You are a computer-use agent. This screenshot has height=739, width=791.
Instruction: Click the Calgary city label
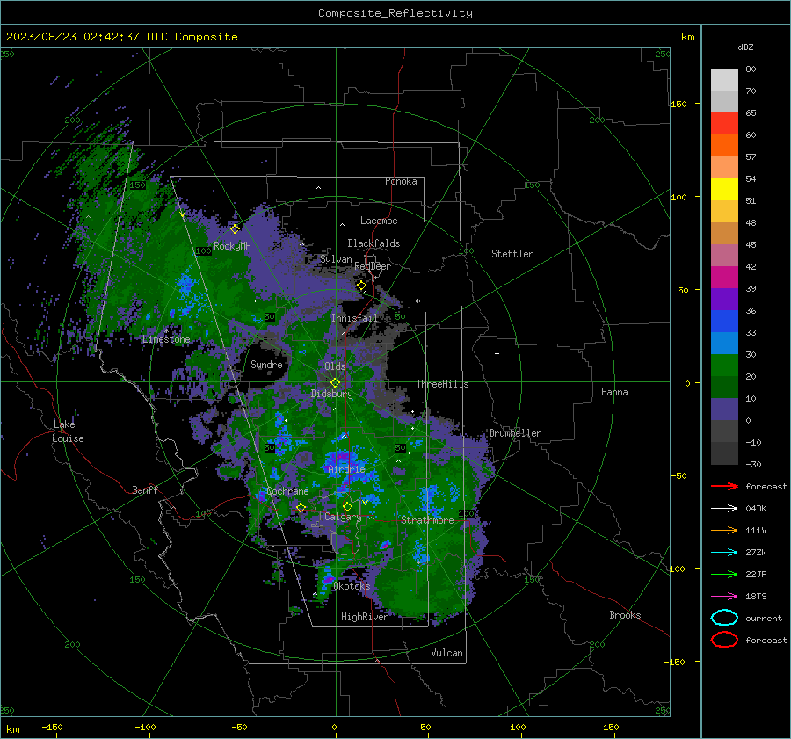(343, 517)
